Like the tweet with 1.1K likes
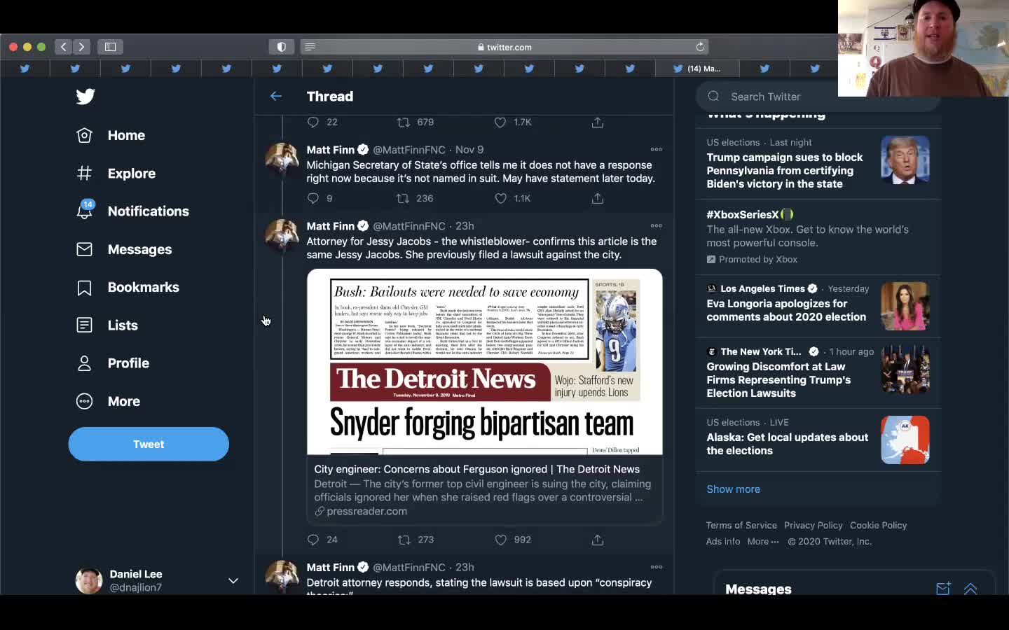 [500, 199]
